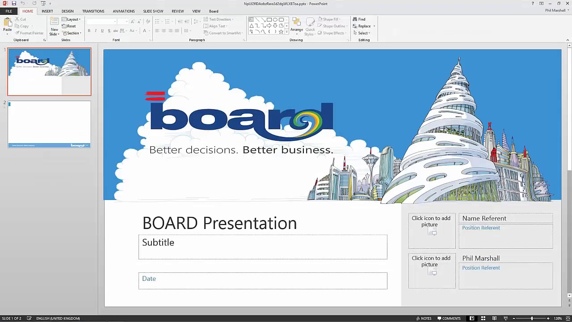The image size is (572, 322).
Task: Select the triangle shape in the shapes gallery
Action: 251,25
